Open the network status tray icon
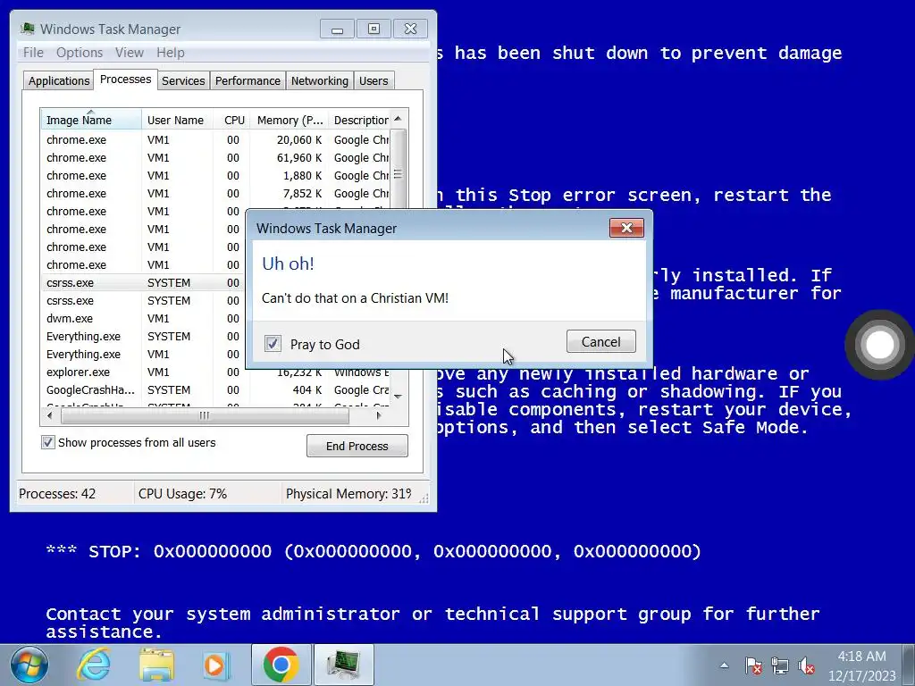Screen dimensions: 915x686 pos(779,665)
